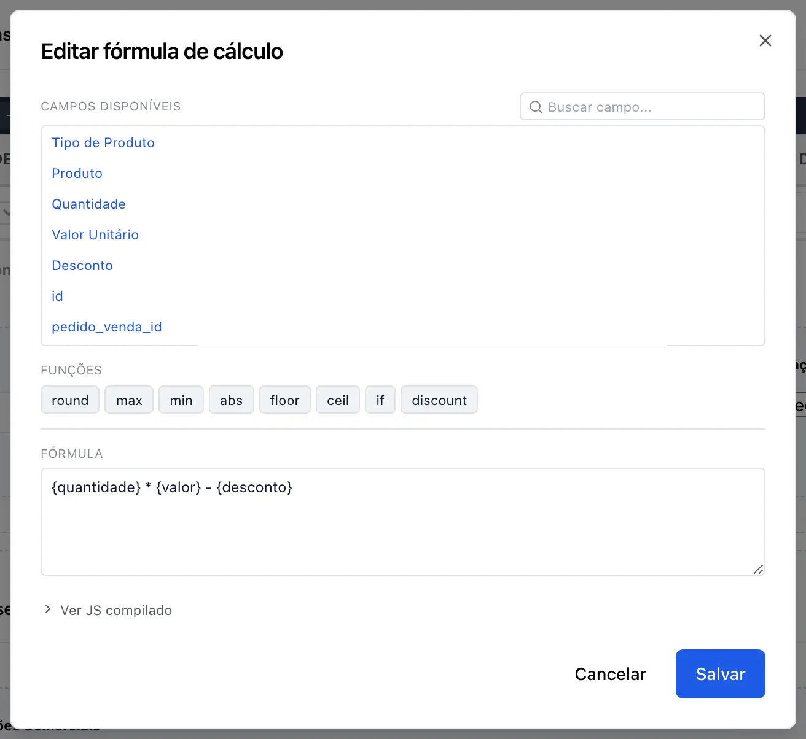Insert the Desconto field
This screenshot has width=806, height=739.
point(82,265)
